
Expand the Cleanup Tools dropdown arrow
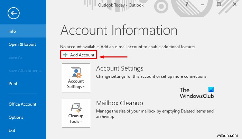[81, 121]
